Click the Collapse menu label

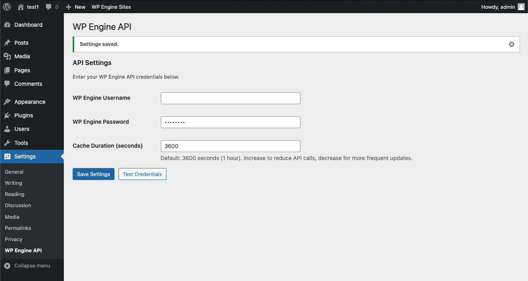tap(32, 266)
